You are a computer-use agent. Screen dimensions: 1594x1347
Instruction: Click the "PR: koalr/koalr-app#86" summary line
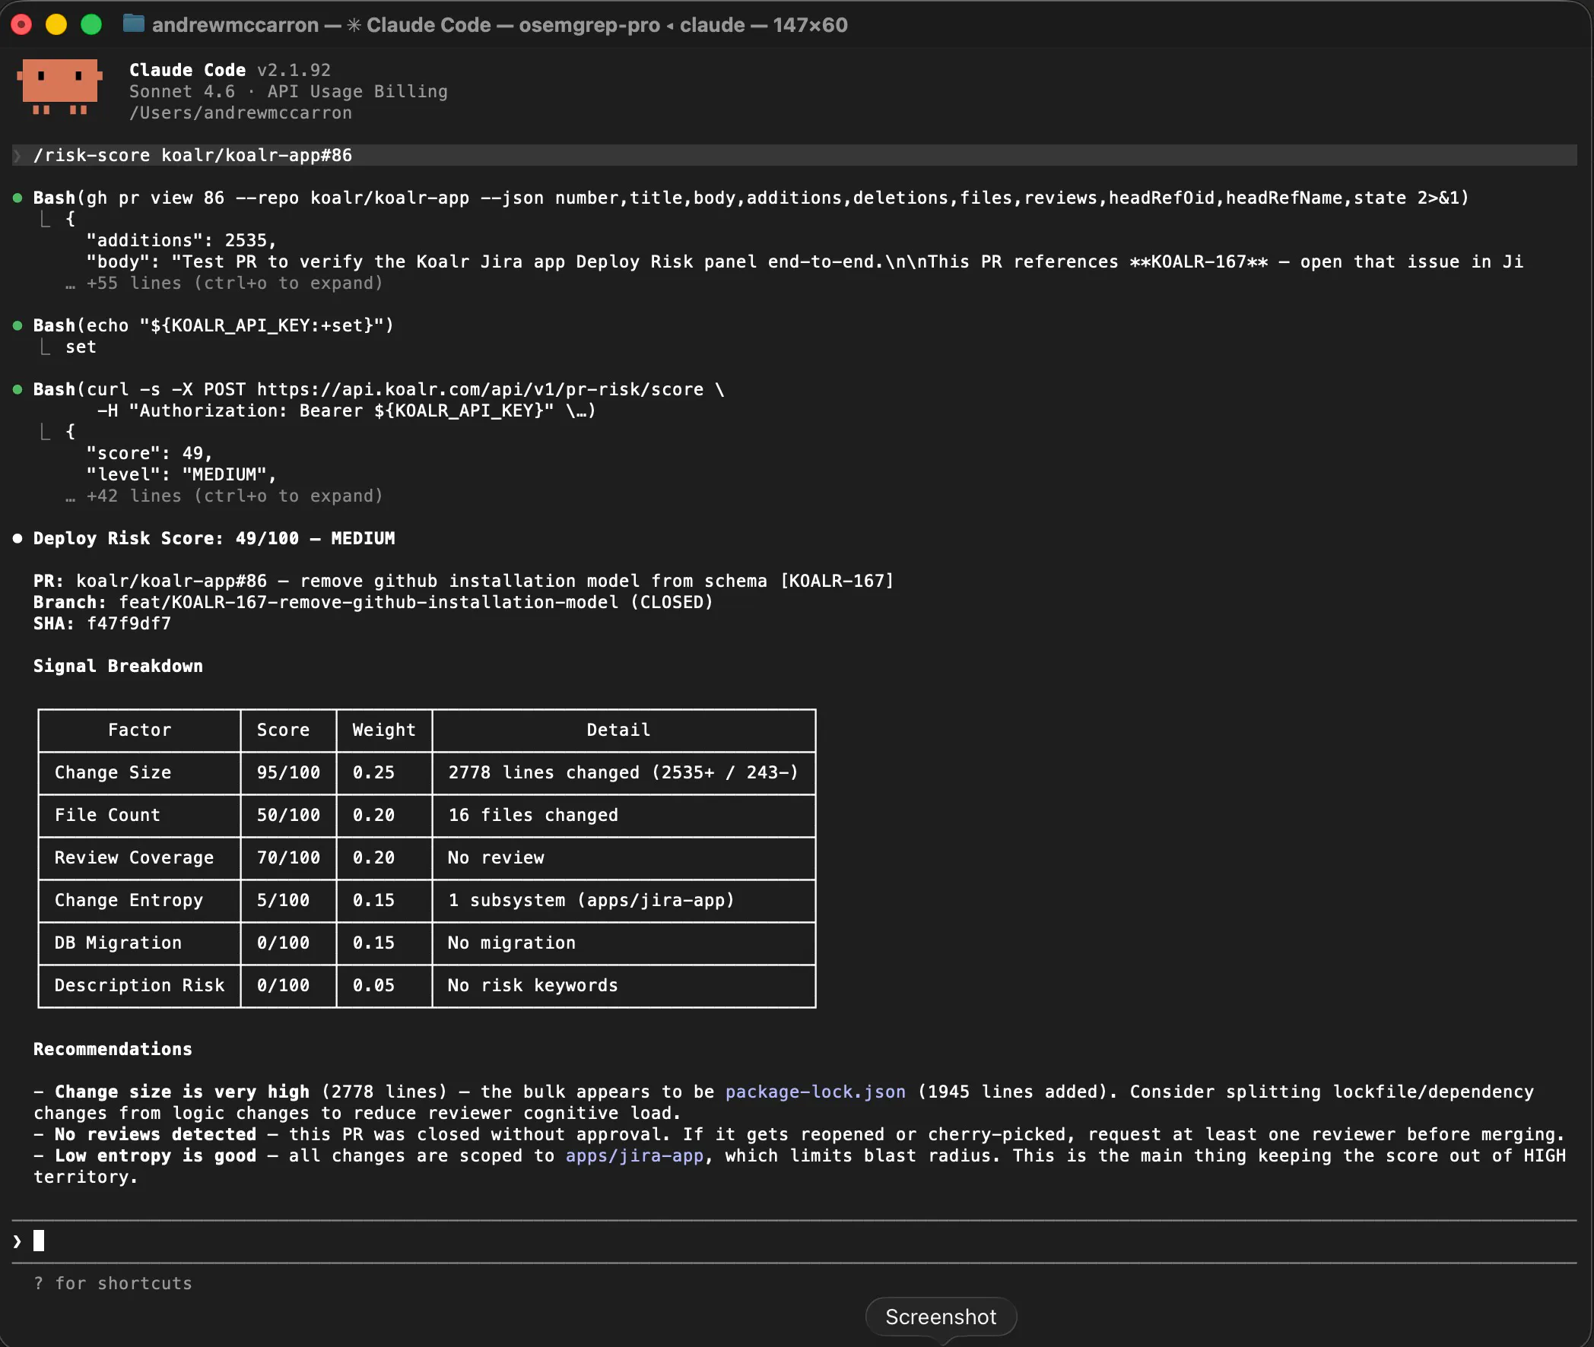[x=464, y=581]
